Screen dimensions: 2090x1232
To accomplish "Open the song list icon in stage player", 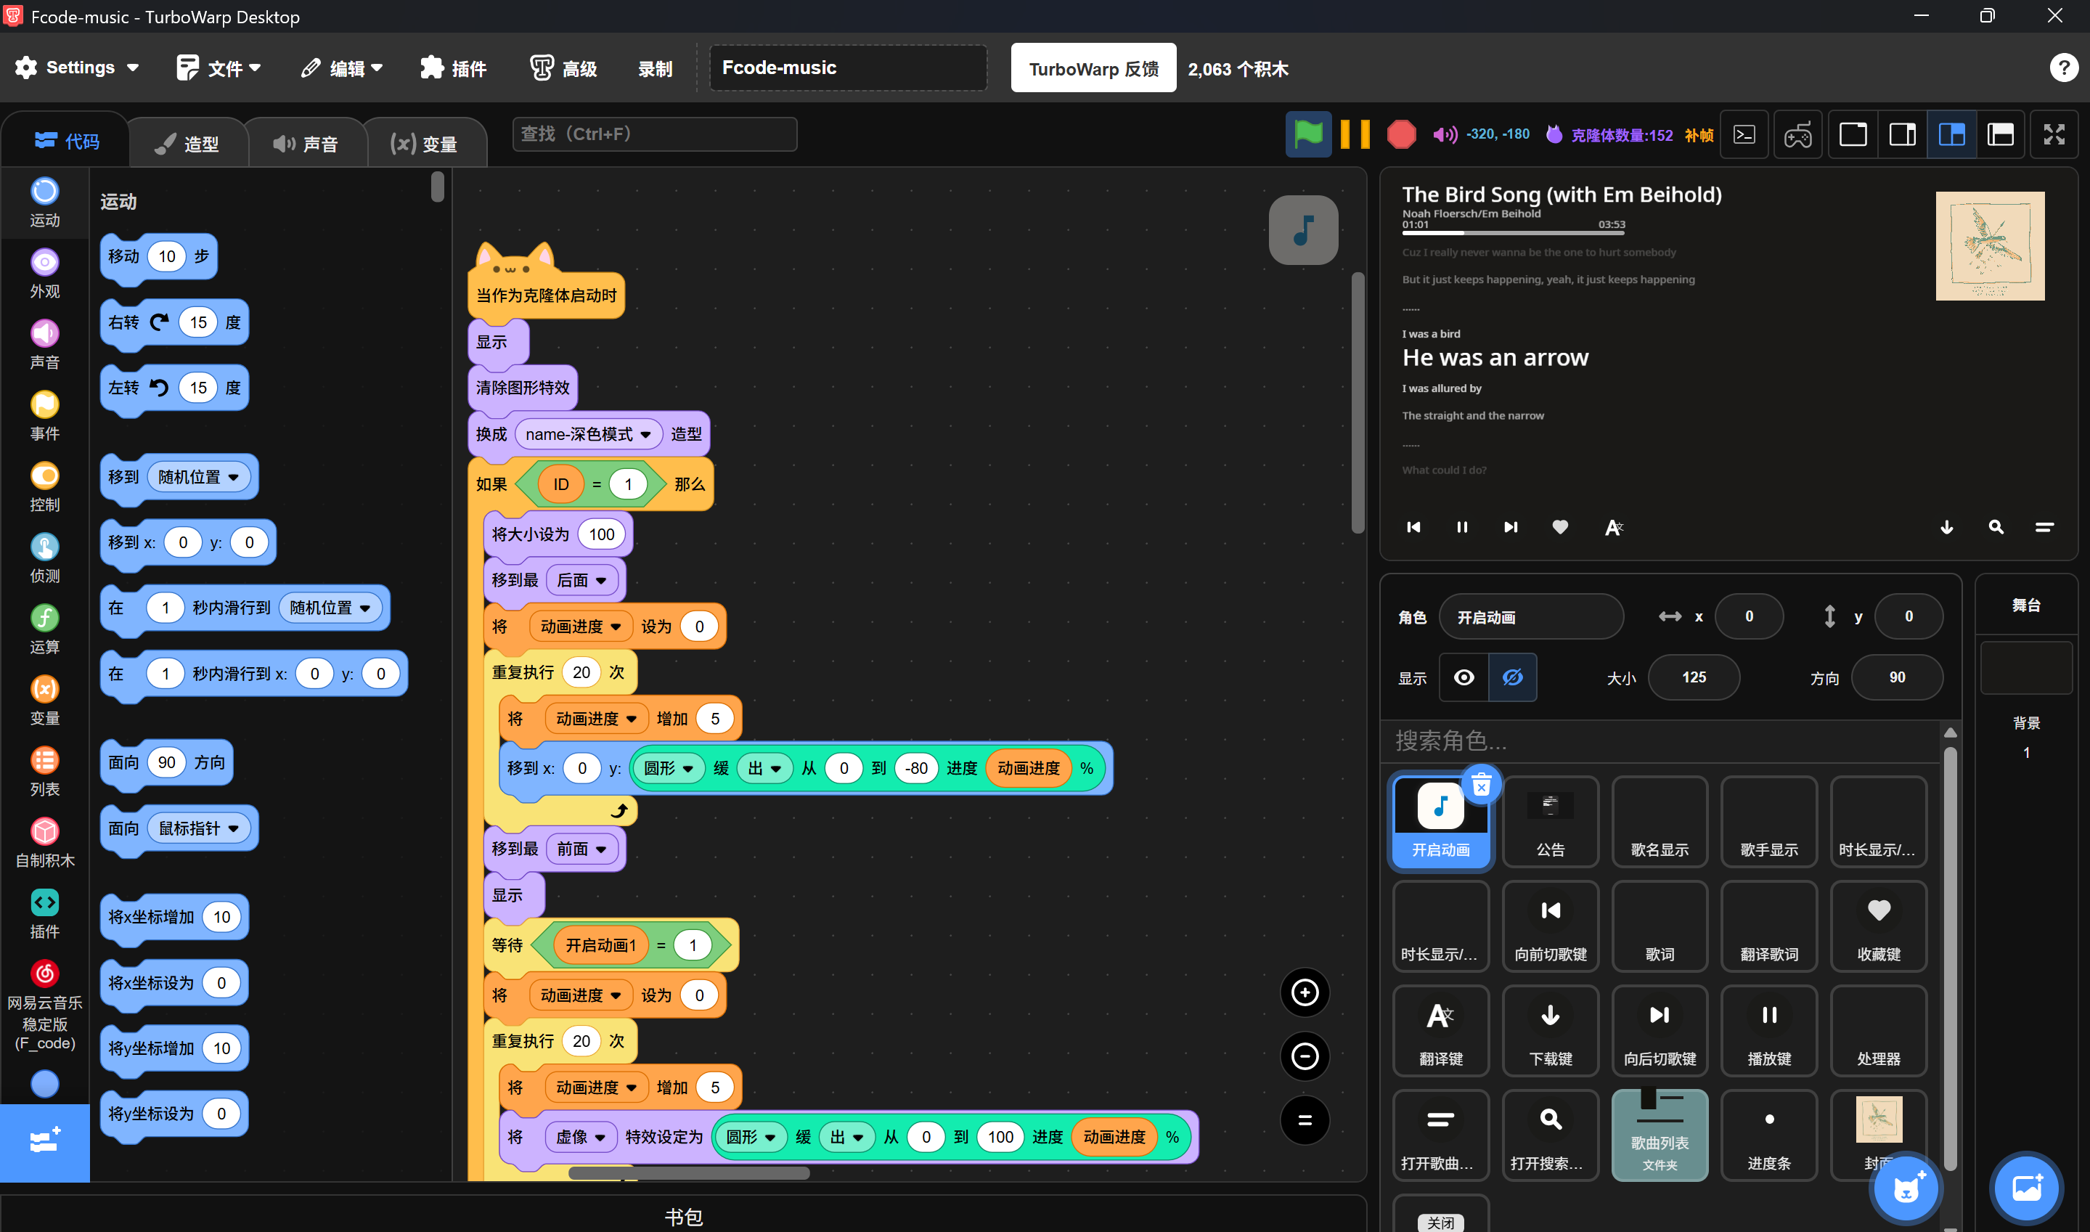I will click(x=2044, y=527).
